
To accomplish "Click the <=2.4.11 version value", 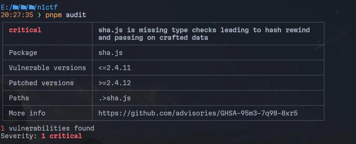I will (115, 68).
